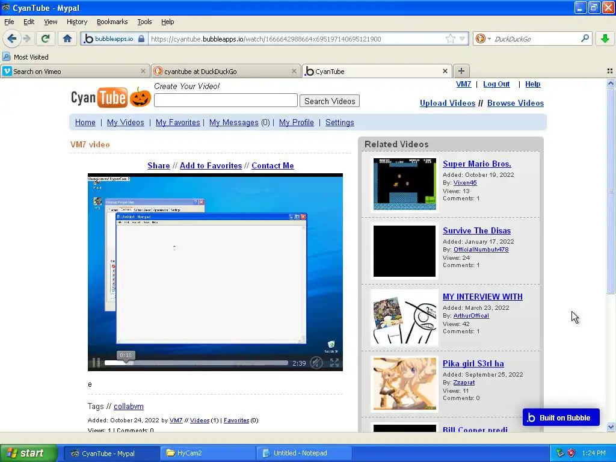Click the Share link above video
This screenshot has height=462, width=616.
[x=159, y=165]
